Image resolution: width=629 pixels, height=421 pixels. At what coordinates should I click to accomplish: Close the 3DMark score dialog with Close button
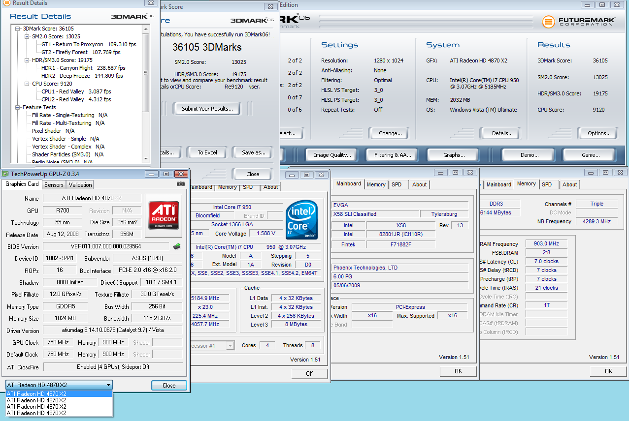[253, 174]
